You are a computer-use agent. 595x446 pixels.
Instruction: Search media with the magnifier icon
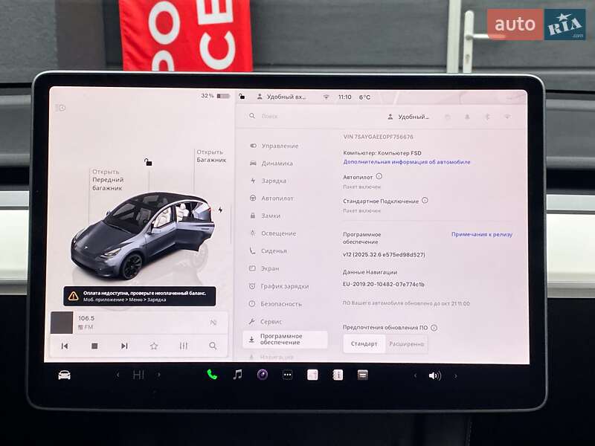tap(213, 346)
